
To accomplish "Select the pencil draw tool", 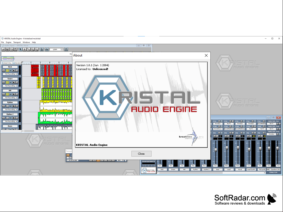I will click(28, 49).
